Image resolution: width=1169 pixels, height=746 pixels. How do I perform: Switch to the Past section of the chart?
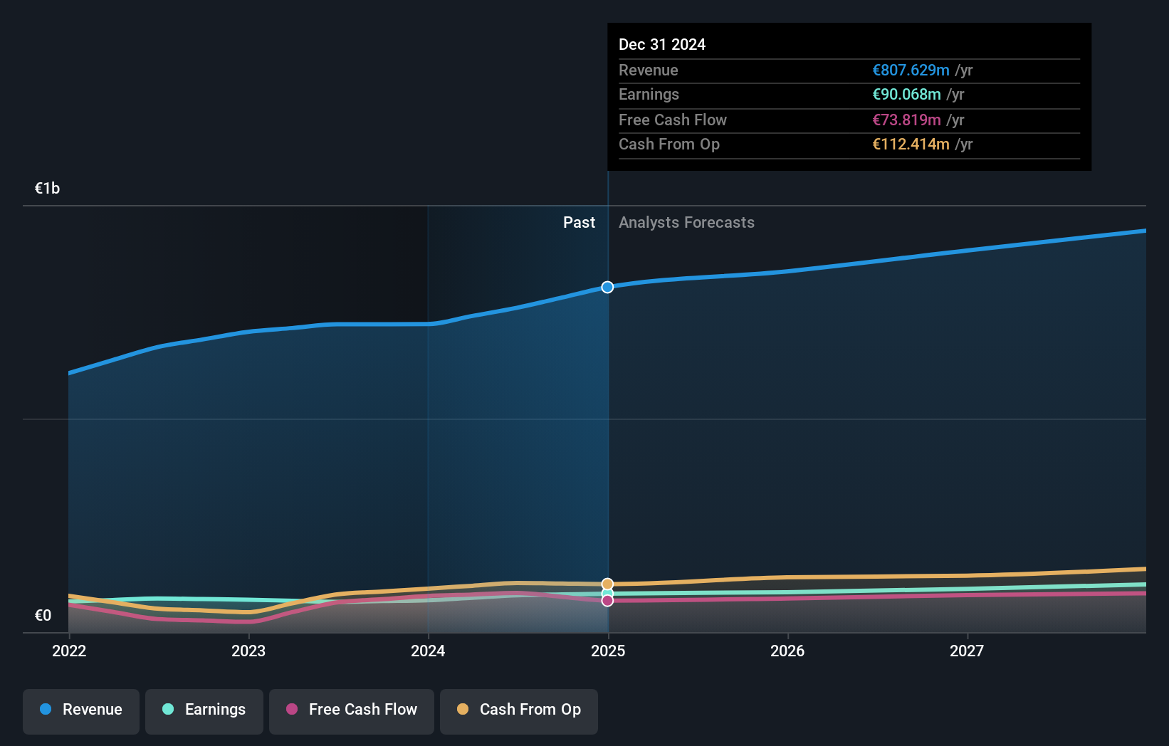pos(579,222)
